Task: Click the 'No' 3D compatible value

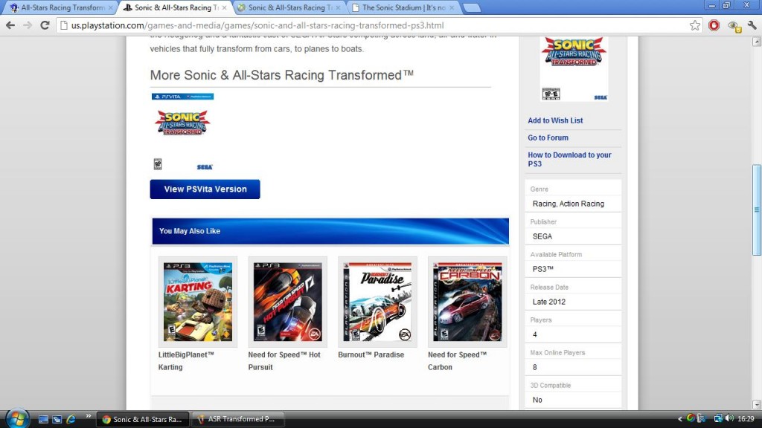Action: pos(537,400)
